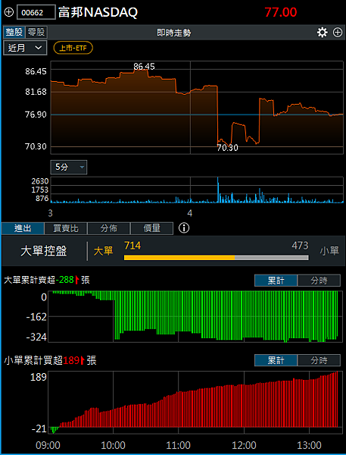Image resolution: width=346 pixels, height=455 pixels.
Task: Open the 近月 period dropdown
Action: coord(25,48)
